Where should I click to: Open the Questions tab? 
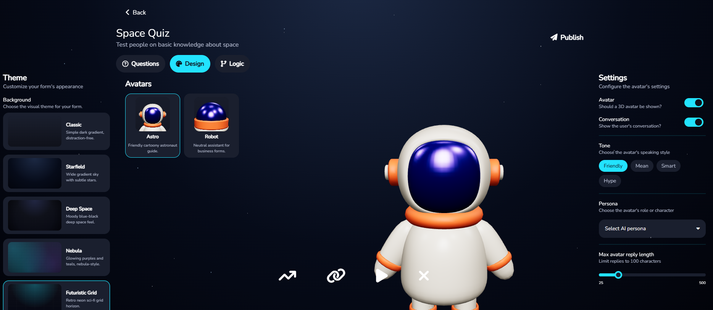point(140,64)
